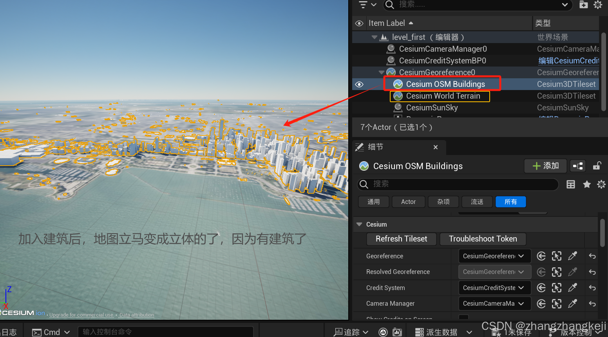The image size is (608, 337).
Task: Open 编辑CesiumCredit blueprint link
Action: click(568, 61)
